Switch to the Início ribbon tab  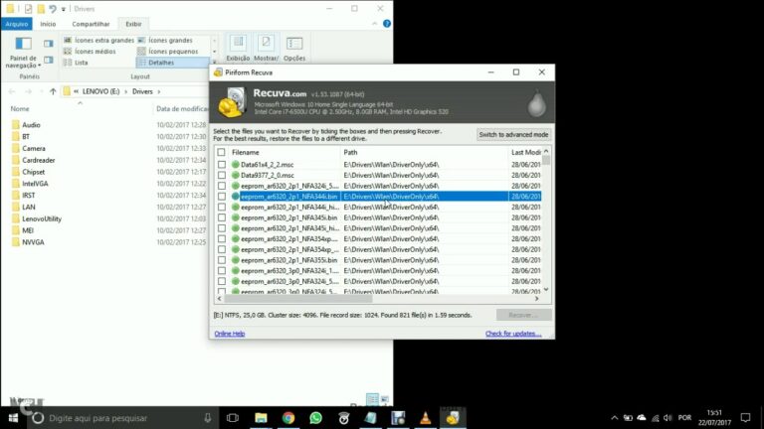48,24
